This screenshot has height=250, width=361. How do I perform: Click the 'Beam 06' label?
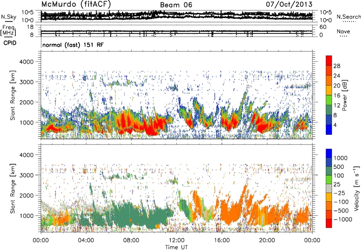(x=176, y=5)
